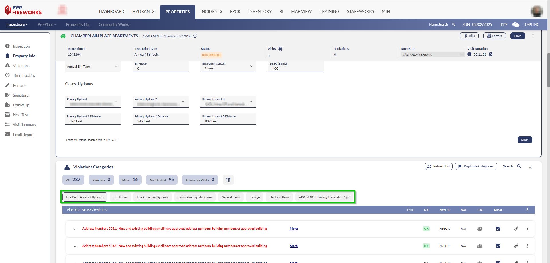Toggle Minor checkbox in first violation row

[498, 229]
